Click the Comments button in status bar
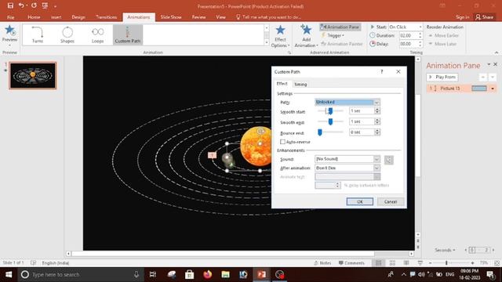Viewport: 502px width, 282px height. click(x=351, y=263)
